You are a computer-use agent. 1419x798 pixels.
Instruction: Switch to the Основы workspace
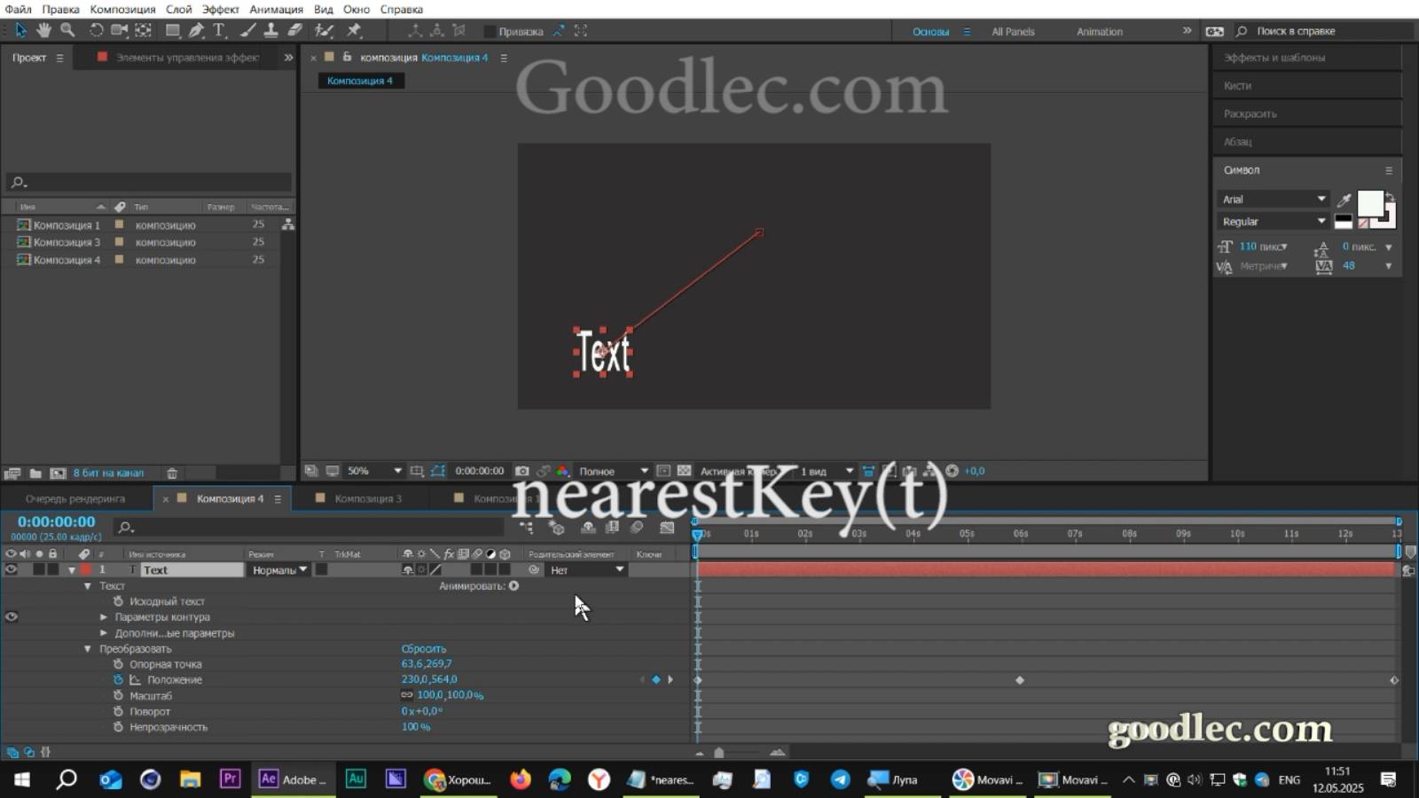pos(930,31)
